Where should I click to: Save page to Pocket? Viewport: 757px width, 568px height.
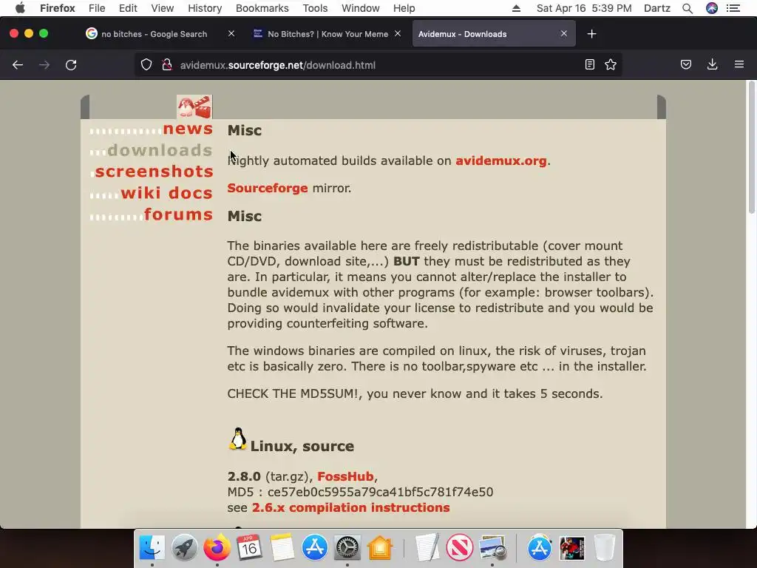point(686,65)
